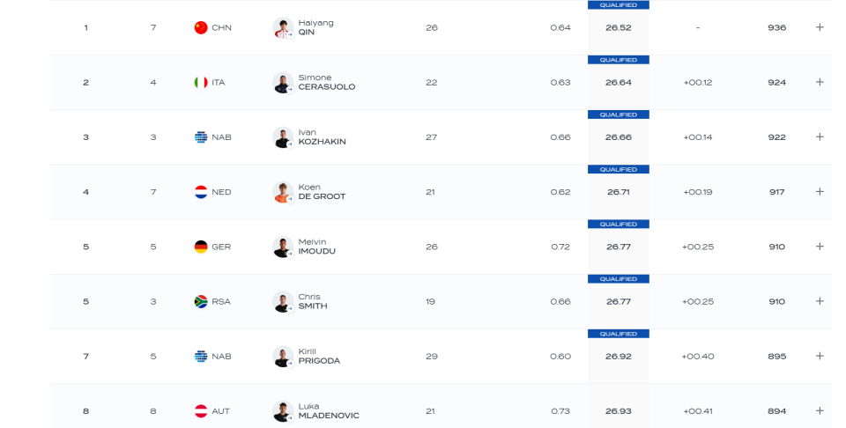The width and height of the screenshot is (846, 428).
Task: Click the Italy flag icon
Action: (201, 82)
